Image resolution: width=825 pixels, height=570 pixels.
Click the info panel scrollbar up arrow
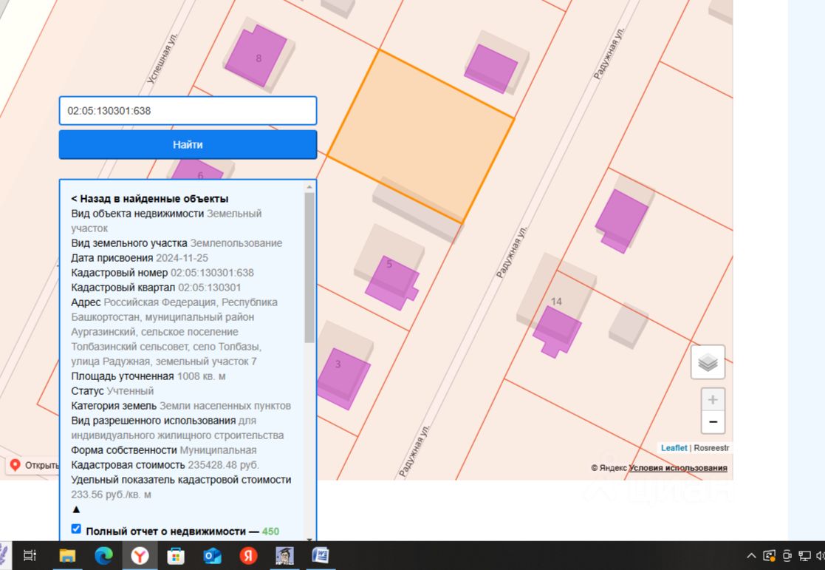pyautogui.click(x=309, y=186)
